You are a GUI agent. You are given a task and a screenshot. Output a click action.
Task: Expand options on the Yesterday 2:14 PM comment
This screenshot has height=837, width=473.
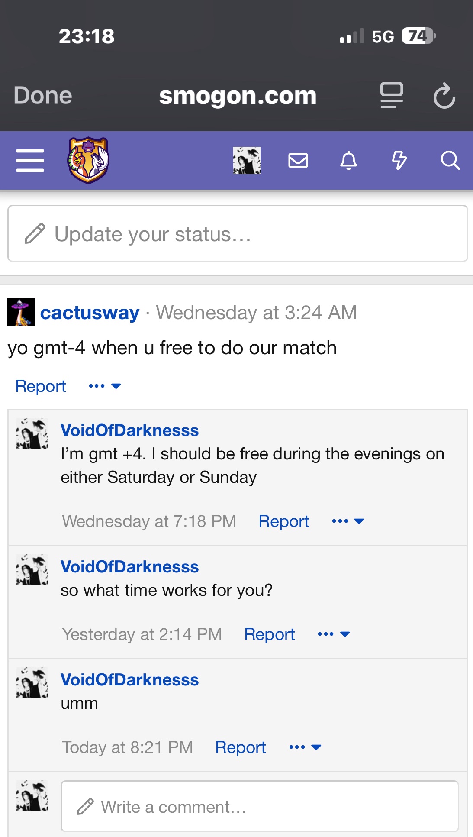click(x=334, y=634)
